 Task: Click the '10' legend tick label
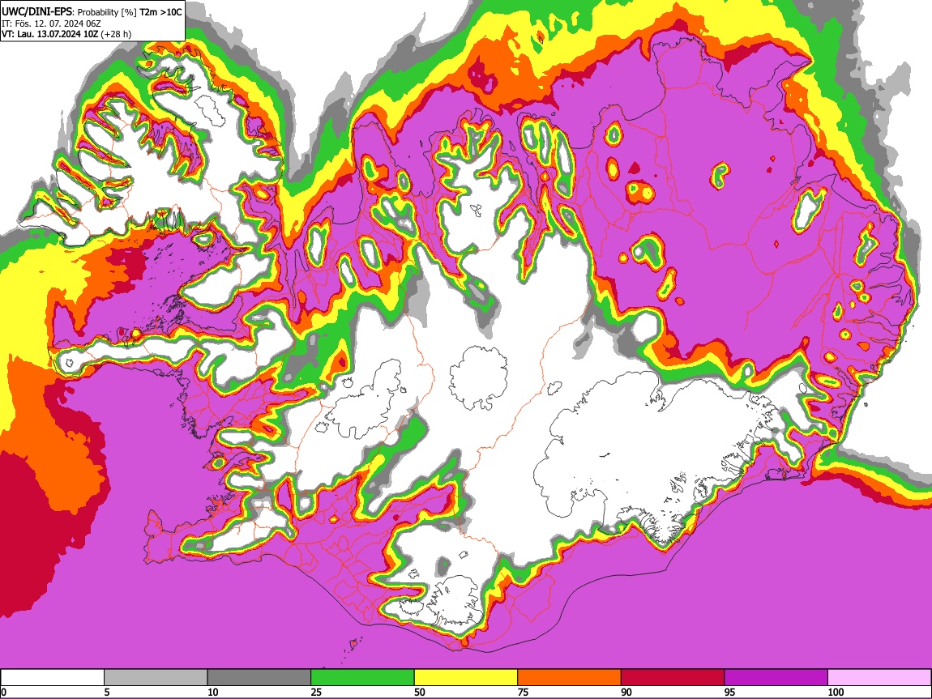213,692
